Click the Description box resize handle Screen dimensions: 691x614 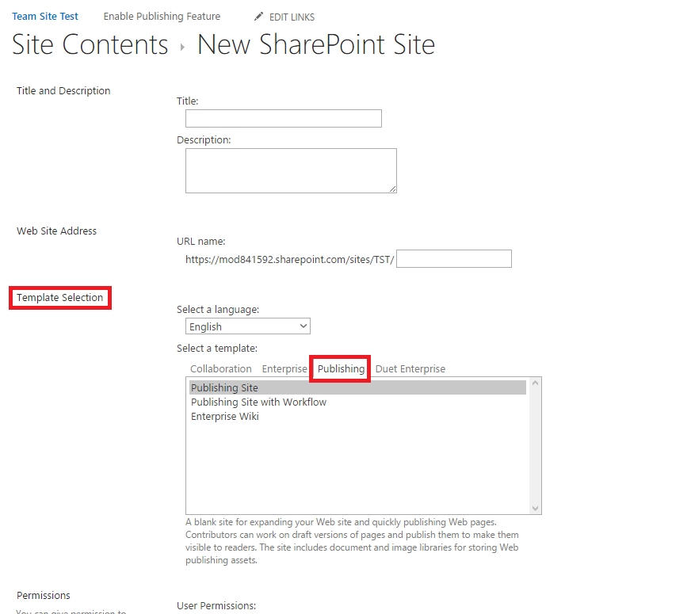pos(393,189)
